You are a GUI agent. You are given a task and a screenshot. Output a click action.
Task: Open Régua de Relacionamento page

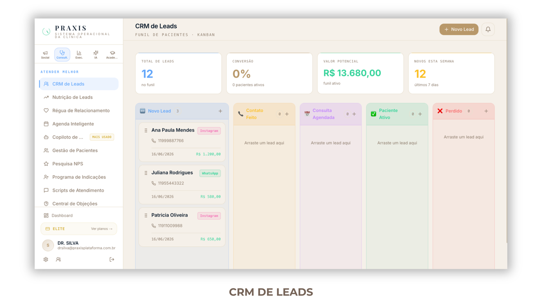(79, 110)
